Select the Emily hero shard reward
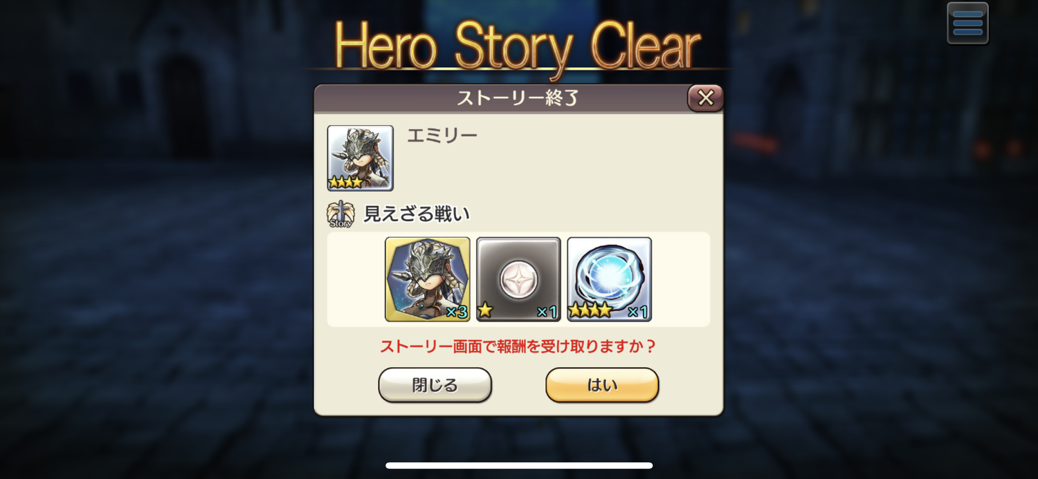The width and height of the screenshot is (1038, 479). (428, 279)
